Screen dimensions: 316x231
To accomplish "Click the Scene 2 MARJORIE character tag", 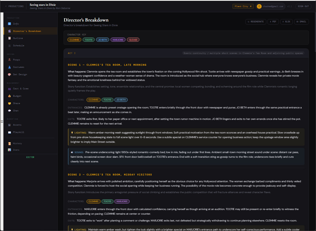I will click(122, 201).
